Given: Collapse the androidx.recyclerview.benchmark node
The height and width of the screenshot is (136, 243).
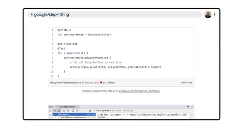Looking at the screenshot, I should [x=56, y=117].
